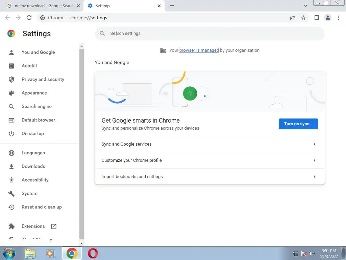
Task: Click the System wrench icon
Action: tap(11, 193)
